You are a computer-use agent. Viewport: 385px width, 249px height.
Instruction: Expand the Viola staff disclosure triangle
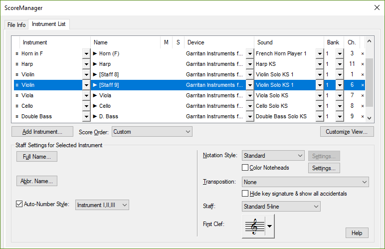[x=95, y=95]
